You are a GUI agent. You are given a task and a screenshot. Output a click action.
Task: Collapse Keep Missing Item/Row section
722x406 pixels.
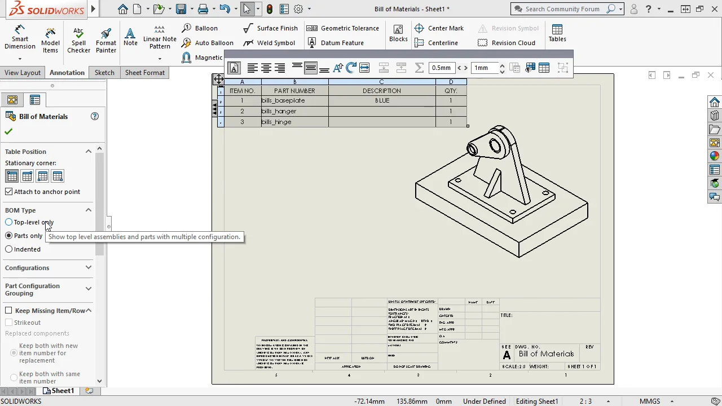tap(89, 311)
